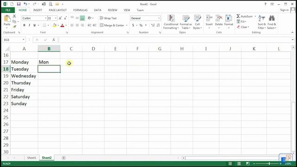297x167 pixels.
Task: Center text horizontally
Action: [x=77, y=25]
